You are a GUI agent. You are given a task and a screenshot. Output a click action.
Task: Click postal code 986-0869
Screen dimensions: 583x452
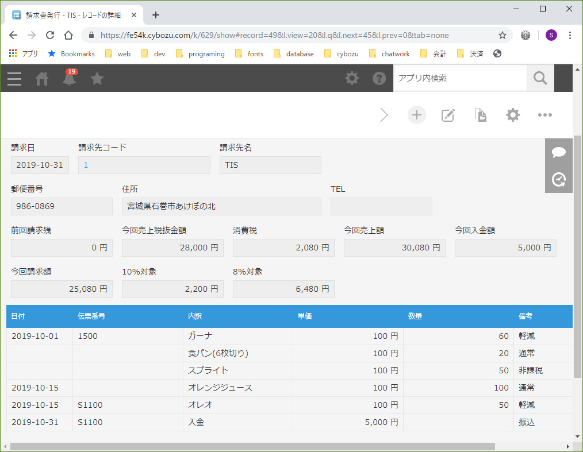coord(62,206)
